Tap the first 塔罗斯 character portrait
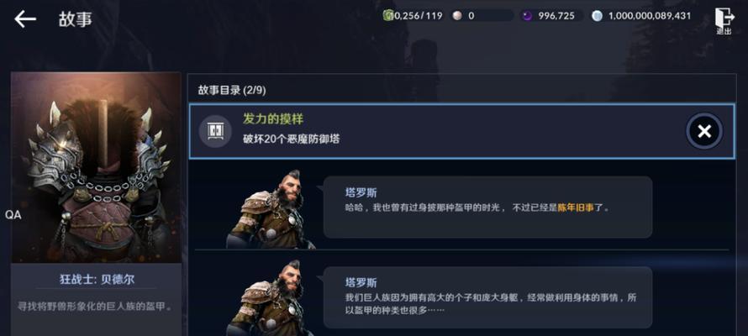Image resolution: width=748 pixels, height=336 pixels. tap(271, 210)
